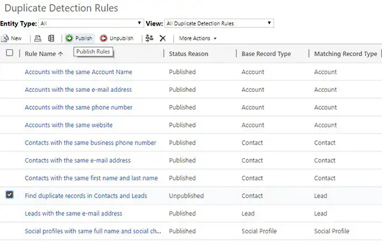The image size is (382, 250).
Task: Click the New rule toolbar icon
Action: 5,38
